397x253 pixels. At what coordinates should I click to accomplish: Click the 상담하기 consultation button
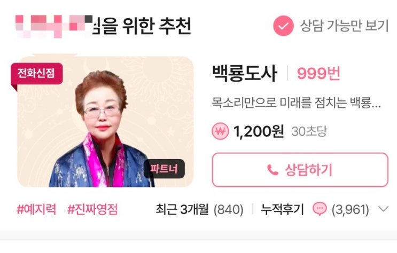tap(300, 170)
